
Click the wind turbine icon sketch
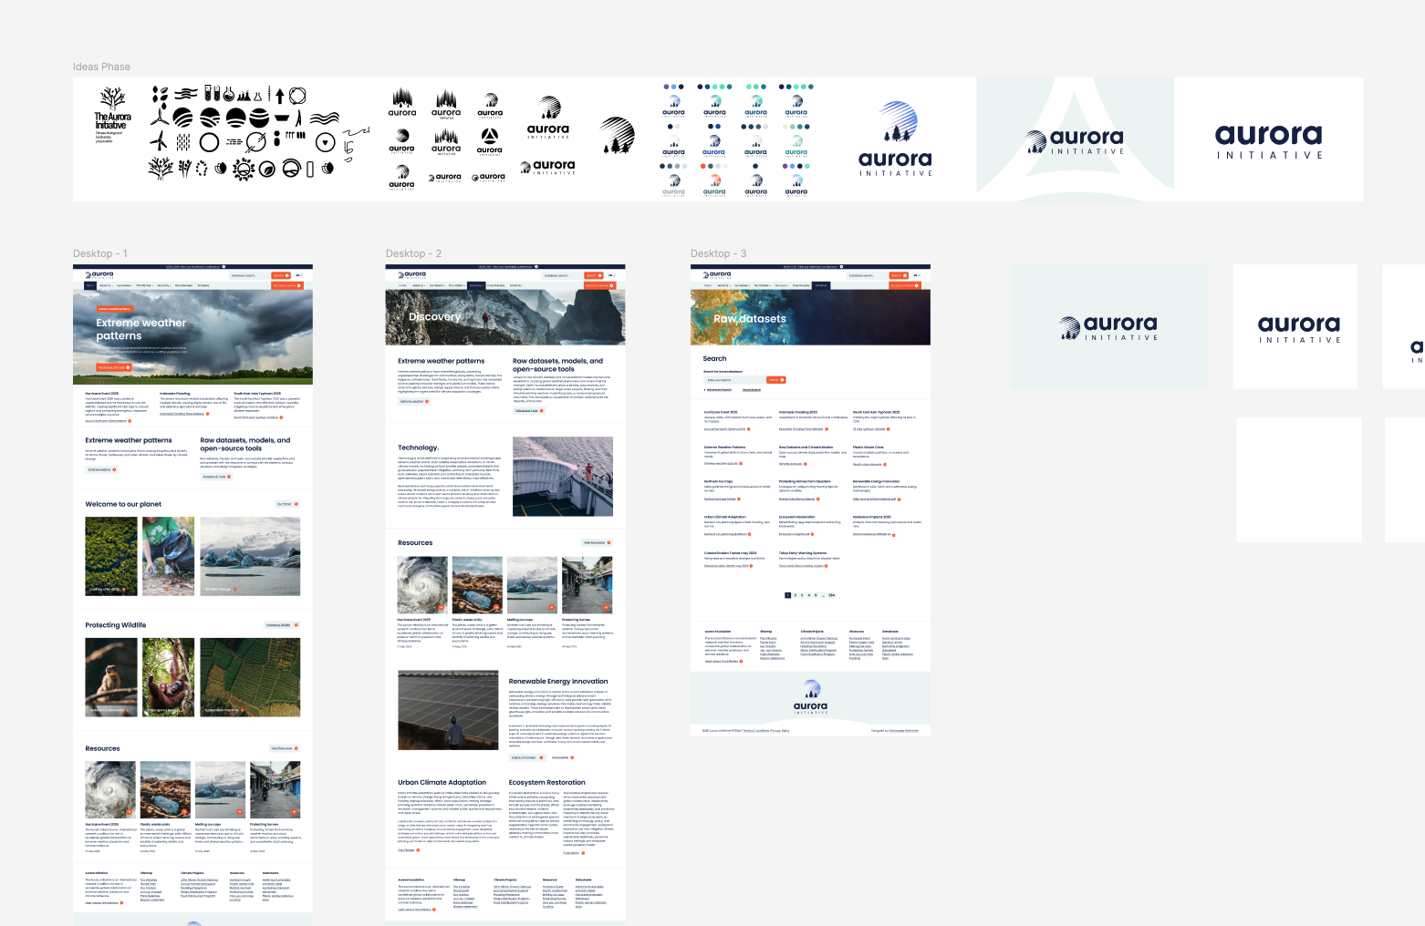click(159, 142)
